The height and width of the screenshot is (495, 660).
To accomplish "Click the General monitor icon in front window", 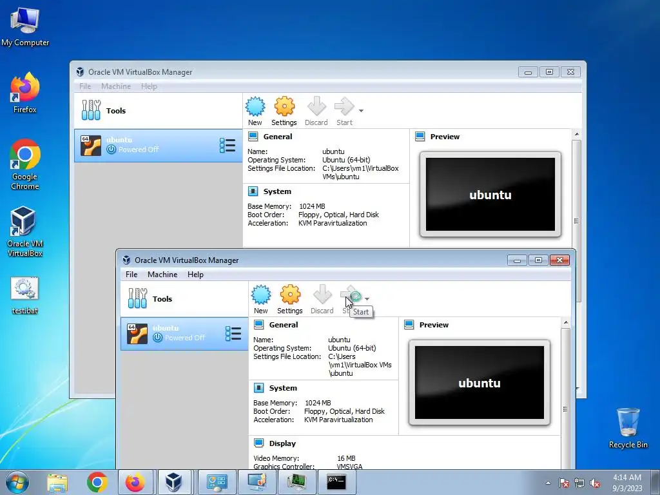I will tap(259, 325).
